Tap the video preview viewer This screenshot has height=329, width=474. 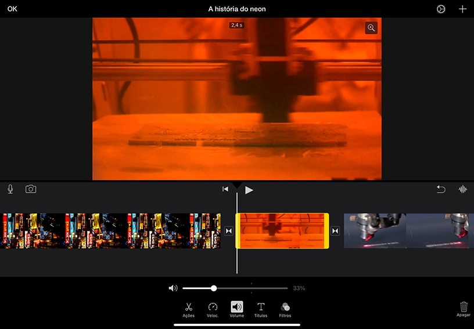coord(236,99)
